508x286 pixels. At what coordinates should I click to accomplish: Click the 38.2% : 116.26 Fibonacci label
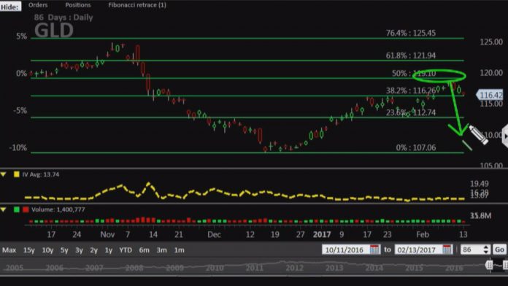click(x=410, y=90)
